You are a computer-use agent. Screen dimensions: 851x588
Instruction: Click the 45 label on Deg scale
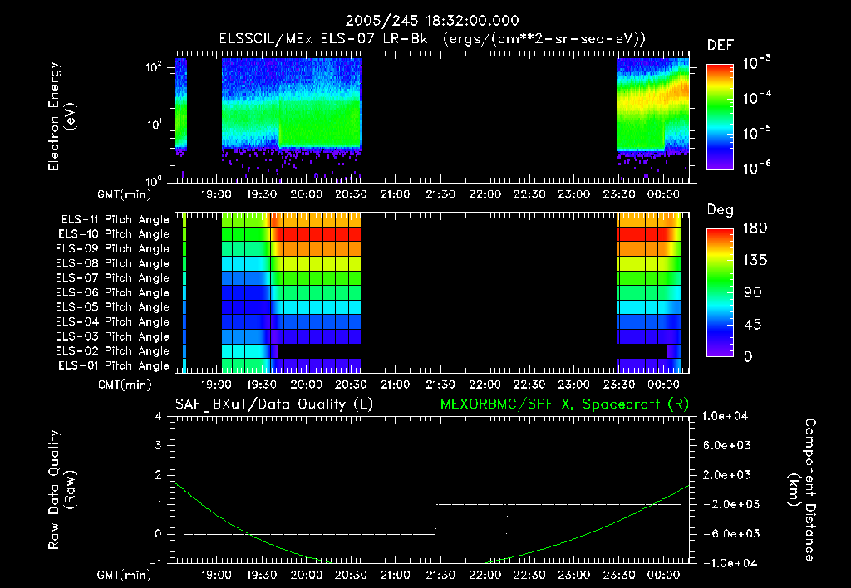coord(753,325)
